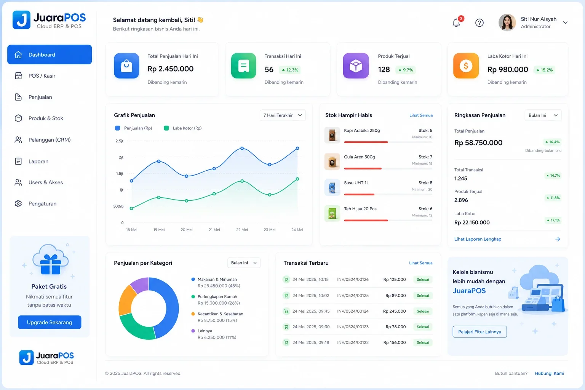585x390 pixels.
Task: Click the Produk Terjual box icon
Action: tap(356, 66)
